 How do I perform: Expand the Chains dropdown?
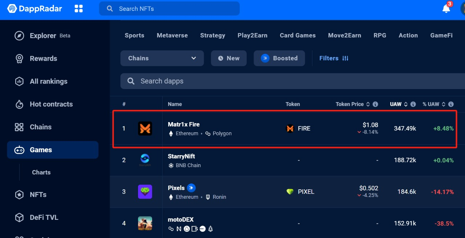[x=162, y=58]
